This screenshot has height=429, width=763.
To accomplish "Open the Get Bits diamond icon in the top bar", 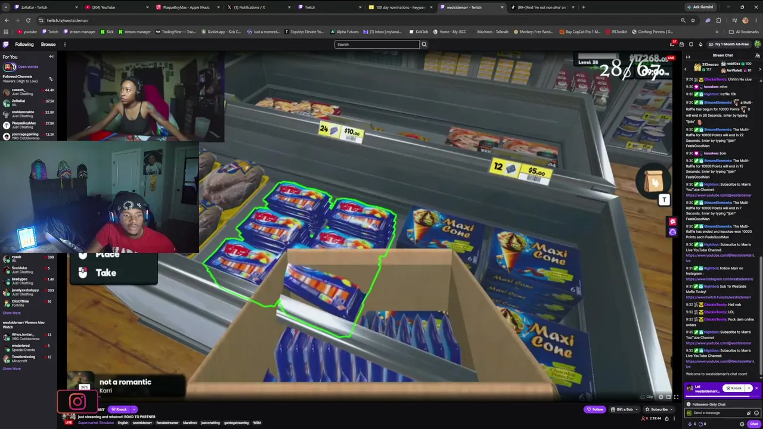I will (700, 44).
